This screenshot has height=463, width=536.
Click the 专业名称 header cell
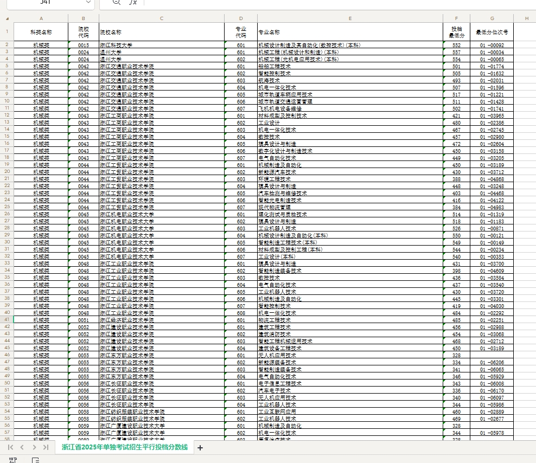point(350,32)
